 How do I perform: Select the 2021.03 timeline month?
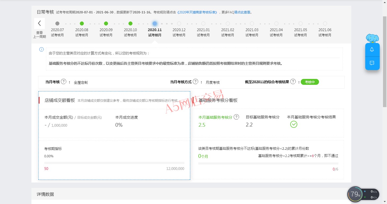tap(252, 23)
